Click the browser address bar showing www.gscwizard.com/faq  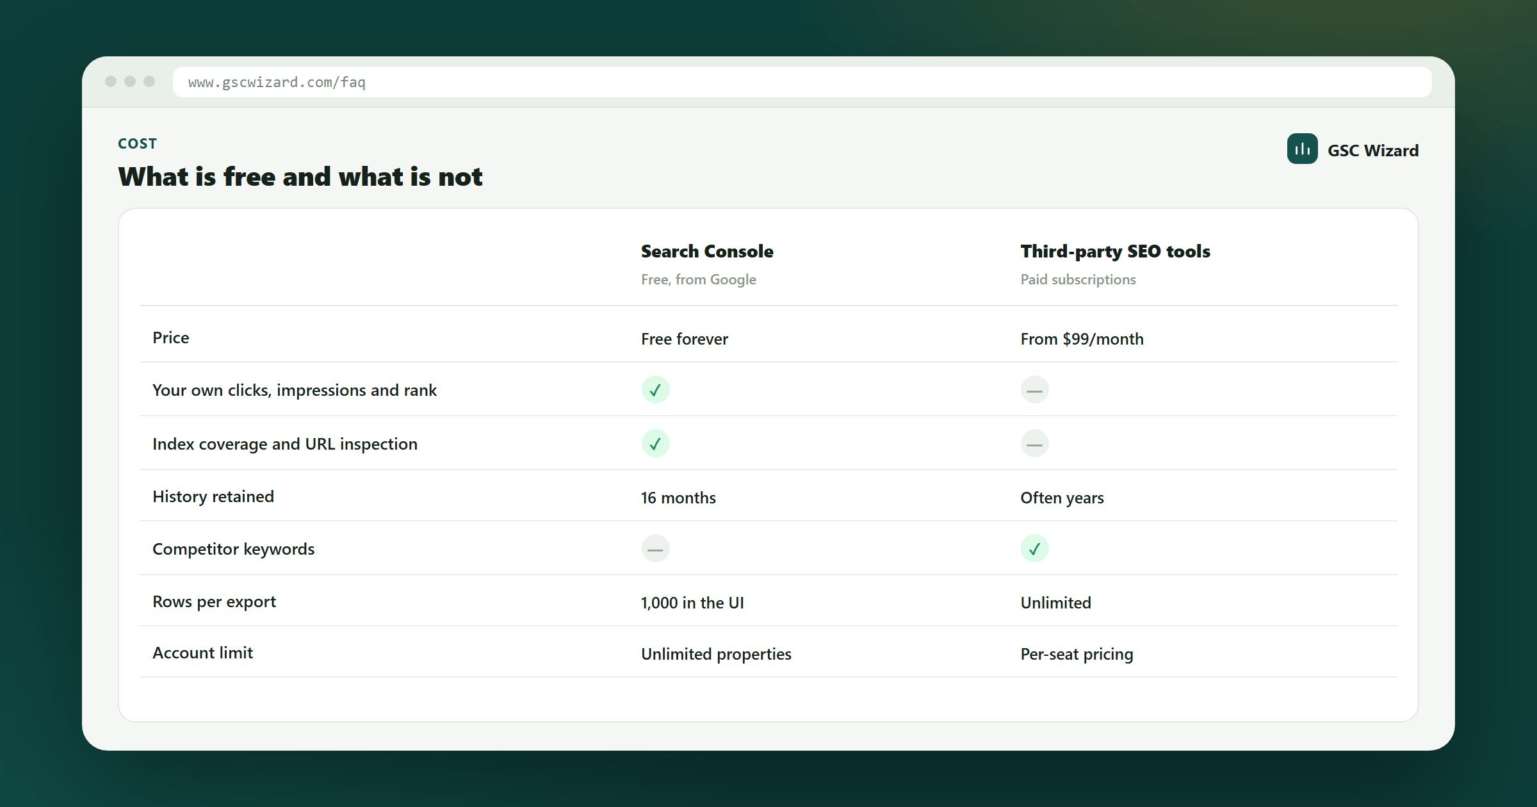pyautogui.click(x=802, y=82)
